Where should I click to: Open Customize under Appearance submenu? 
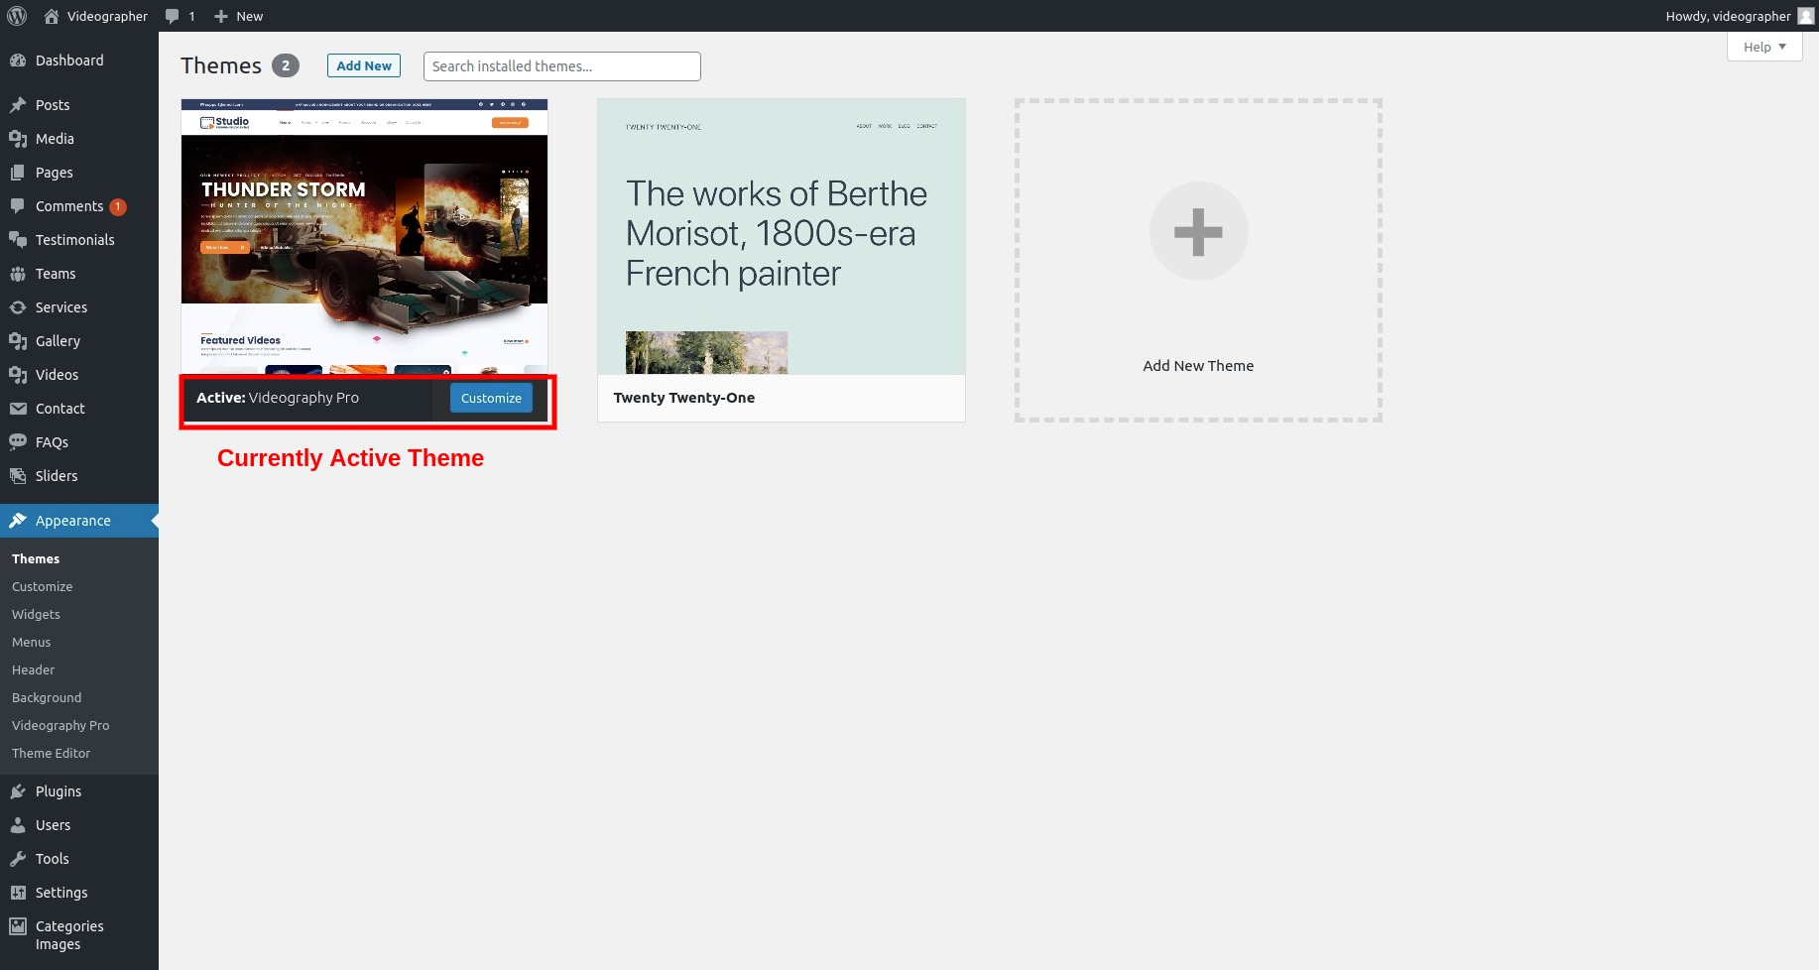point(42,587)
